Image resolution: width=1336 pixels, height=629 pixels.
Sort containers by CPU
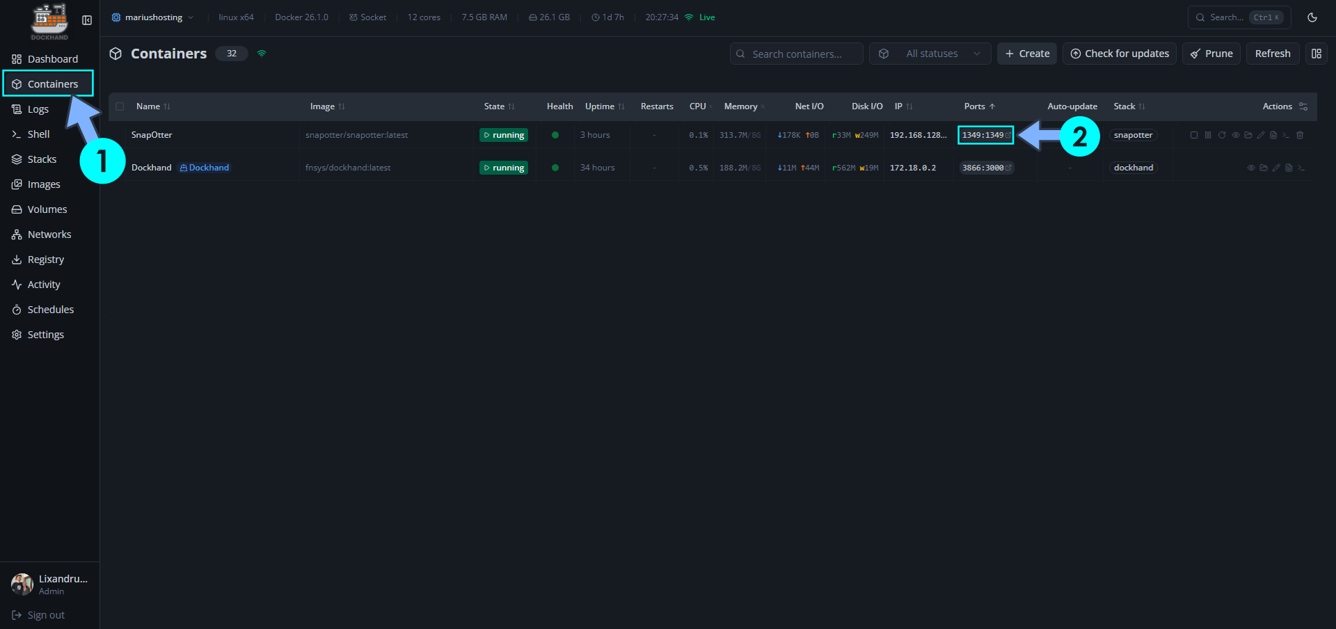(x=701, y=106)
